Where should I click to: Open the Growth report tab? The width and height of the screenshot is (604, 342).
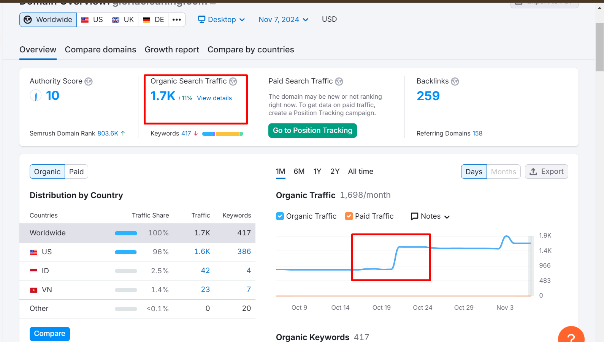[172, 50]
